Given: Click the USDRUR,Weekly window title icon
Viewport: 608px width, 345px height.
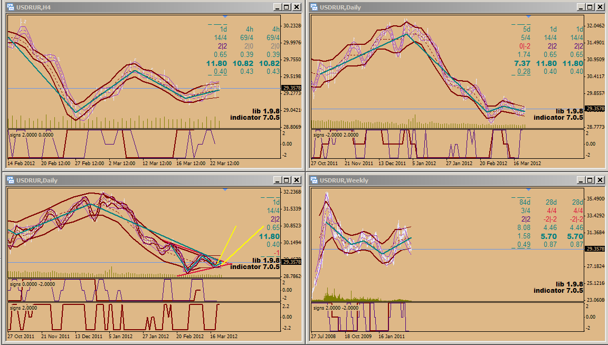Looking at the screenshot, I should [313, 180].
